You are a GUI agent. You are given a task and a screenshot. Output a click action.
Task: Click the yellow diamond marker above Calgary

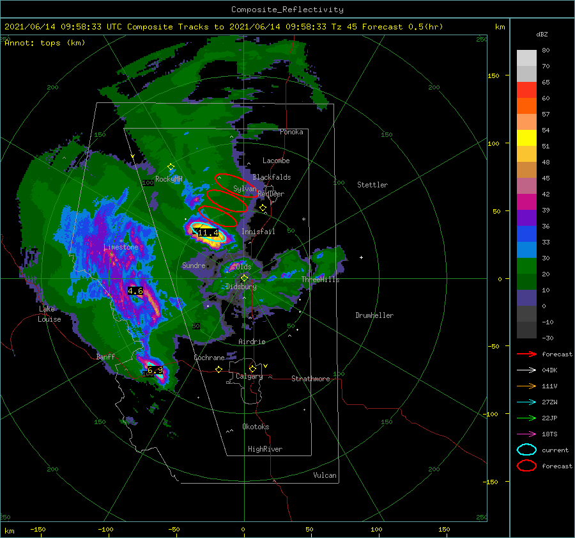coord(252,368)
